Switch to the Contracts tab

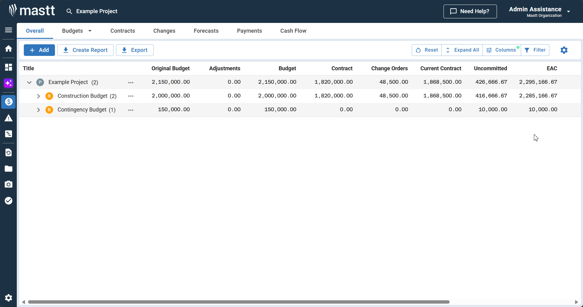point(123,31)
